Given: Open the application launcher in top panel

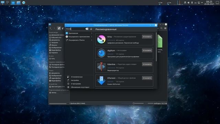Looking at the screenshot, I should [x=2, y=2].
